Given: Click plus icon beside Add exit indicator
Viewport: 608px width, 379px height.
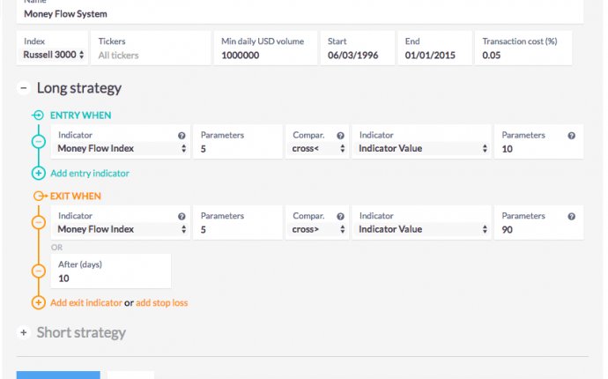Looking at the screenshot, I should (39, 302).
